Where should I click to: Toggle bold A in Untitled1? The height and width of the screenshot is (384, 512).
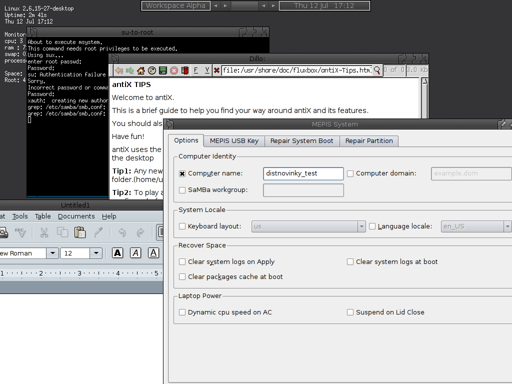point(117,253)
